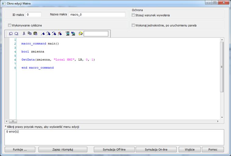231x156 pixels.
Task: Click the vertical scrollbar up arrow
Action: tap(222, 40)
